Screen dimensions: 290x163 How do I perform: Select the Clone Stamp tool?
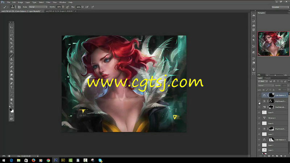point(12,59)
